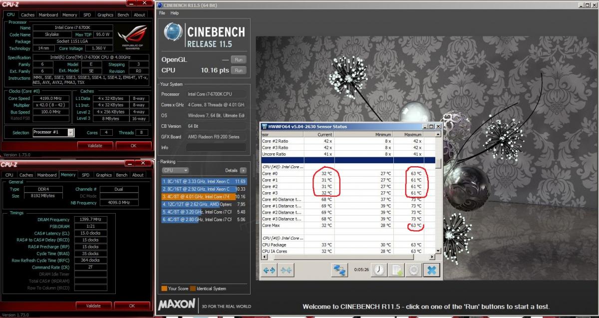This screenshot has width=599, height=318.
Task: Switch to Graphics tab in top CPU-Z
Action: click(x=105, y=15)
